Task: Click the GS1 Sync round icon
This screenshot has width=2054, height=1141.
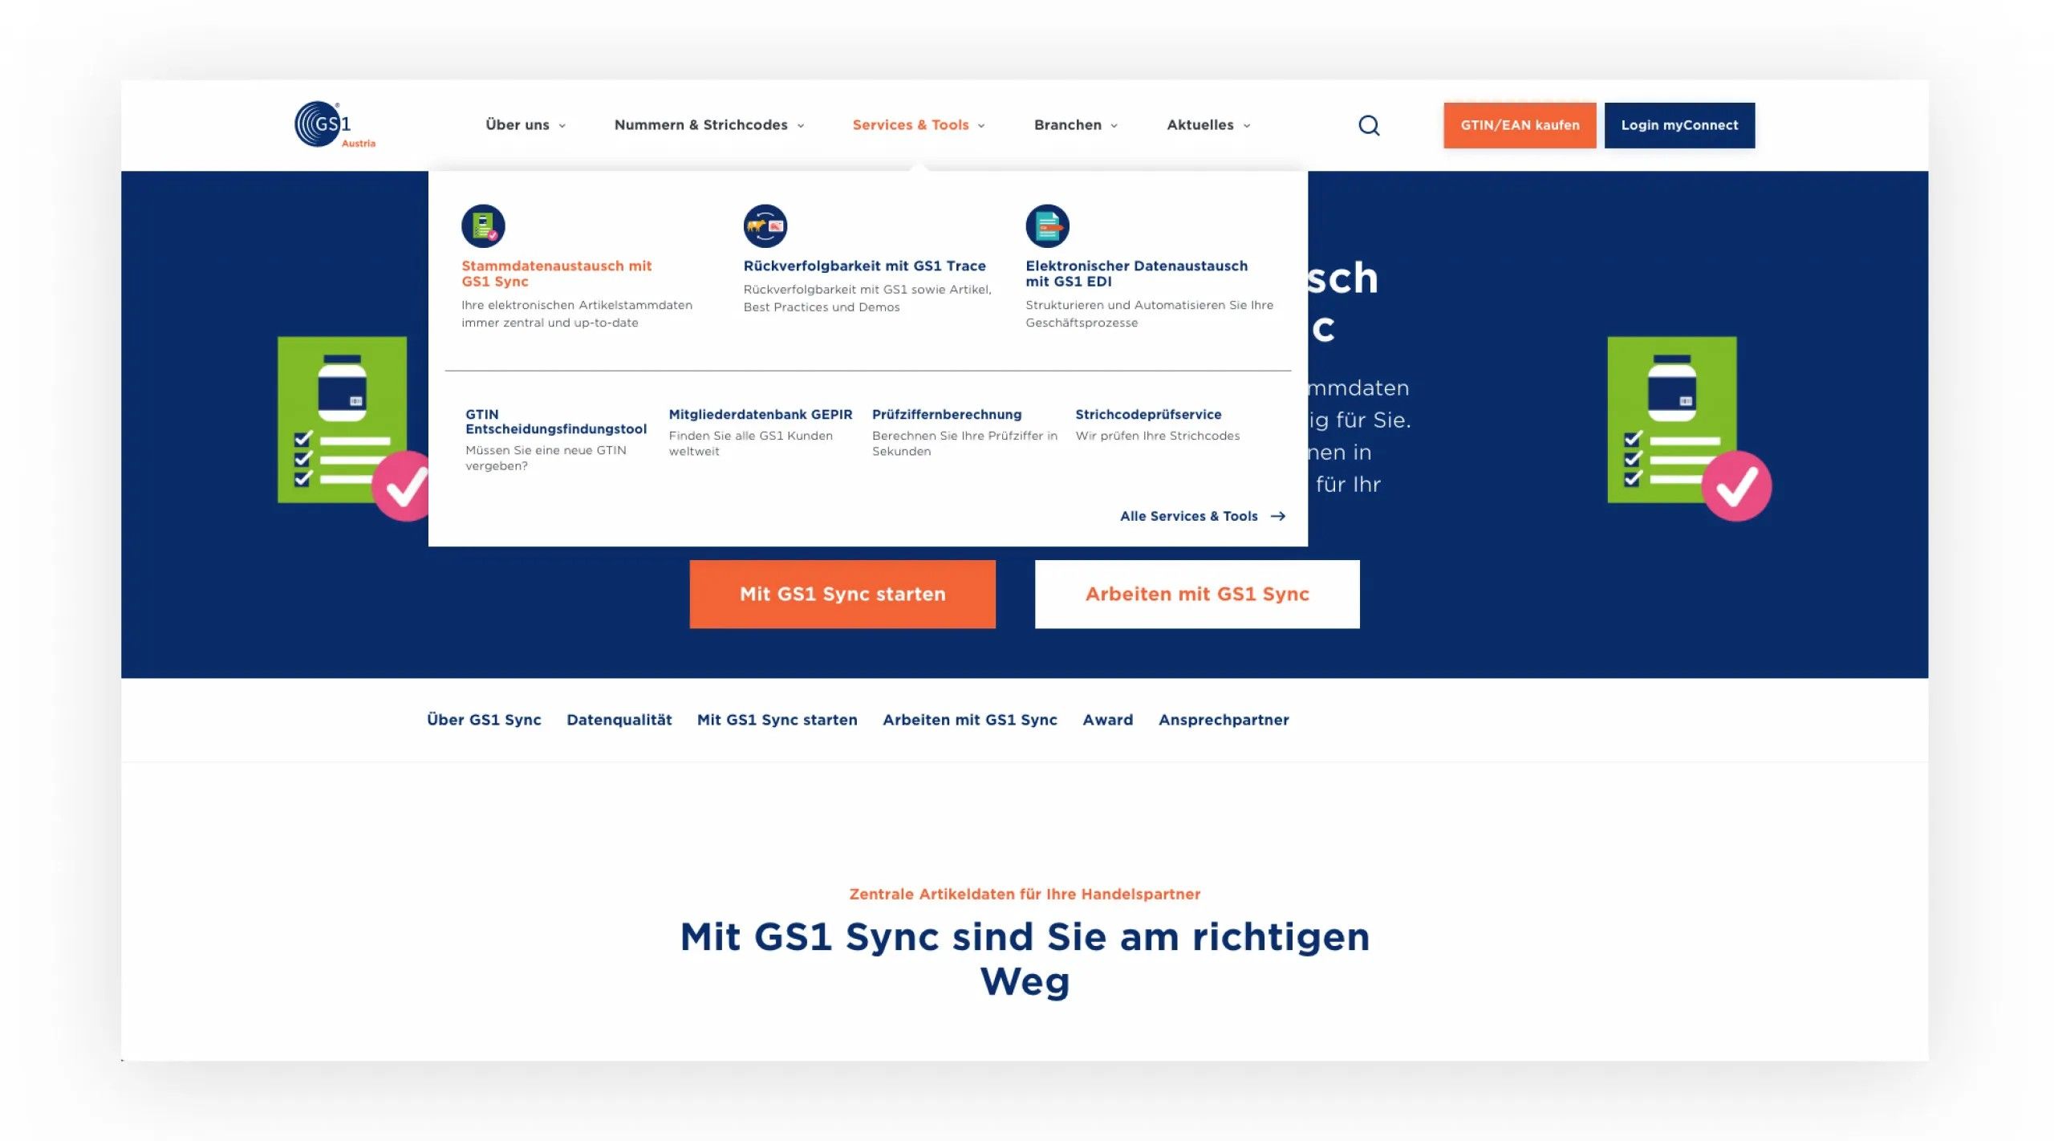Action: (x=483, y=226)
